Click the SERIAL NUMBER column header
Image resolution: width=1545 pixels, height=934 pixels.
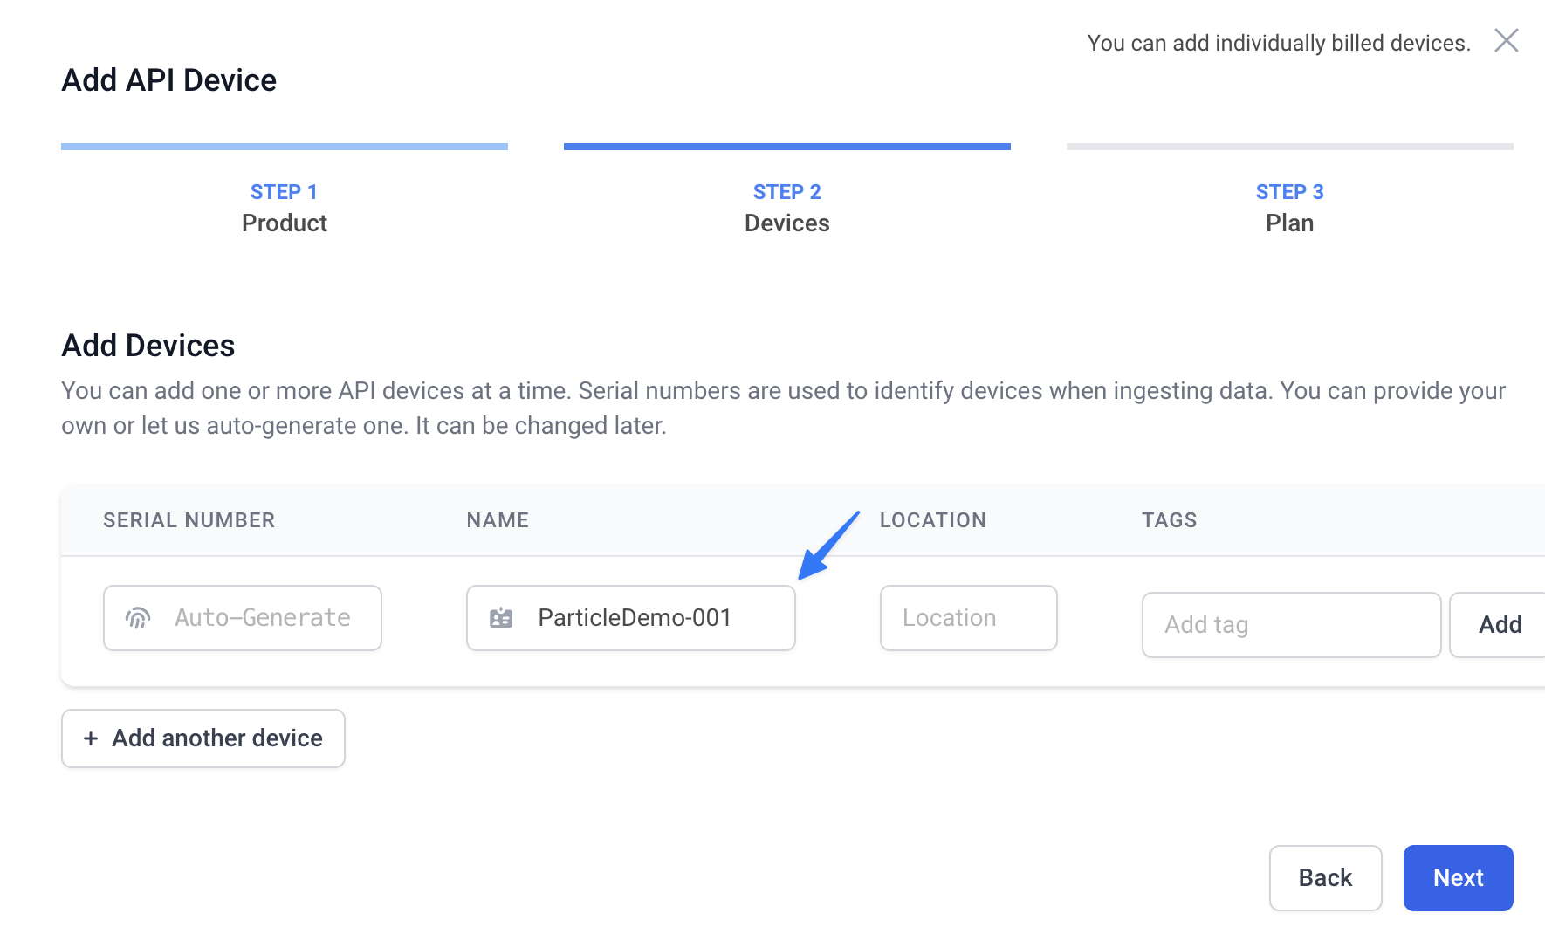189,520
